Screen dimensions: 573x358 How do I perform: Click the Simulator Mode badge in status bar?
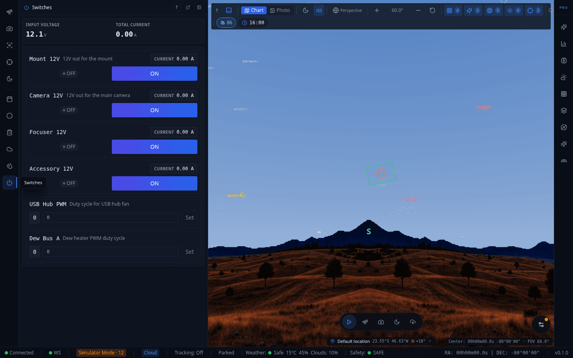(101, 353)
